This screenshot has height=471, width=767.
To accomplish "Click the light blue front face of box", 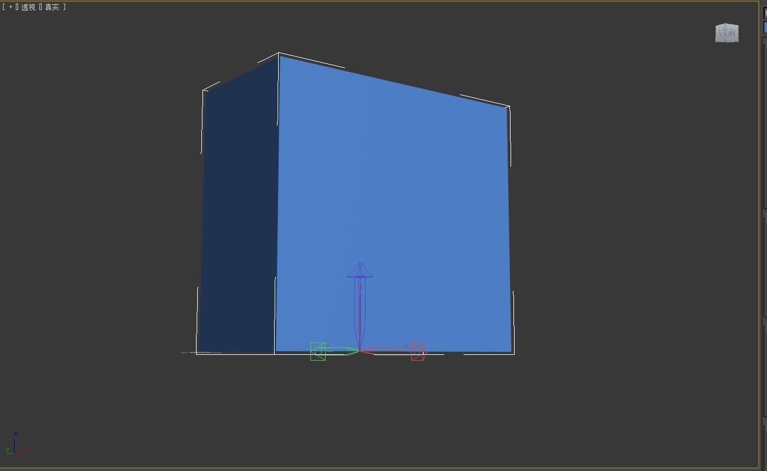I will [393, 205].
